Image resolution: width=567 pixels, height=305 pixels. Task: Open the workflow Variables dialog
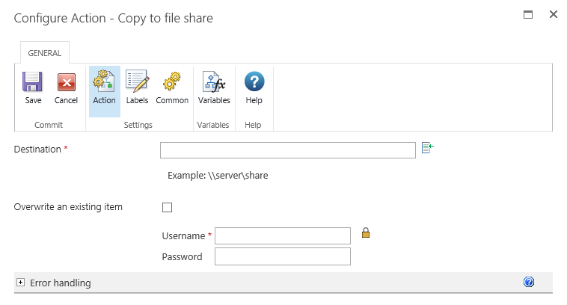(x=214, y=82)
